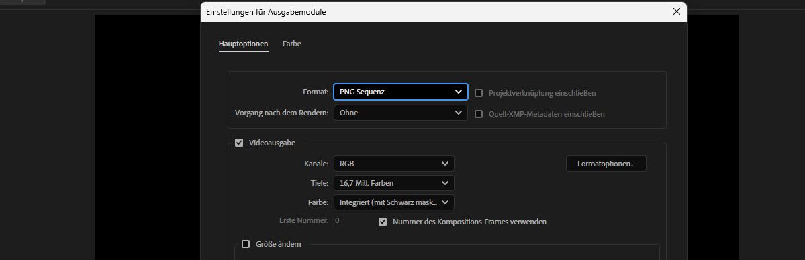Image resolution: width=805 pixels, height=260 pixels.
Task: Expand the Vorgang nach dem Rendern dropdown
Action: (400, 113)
